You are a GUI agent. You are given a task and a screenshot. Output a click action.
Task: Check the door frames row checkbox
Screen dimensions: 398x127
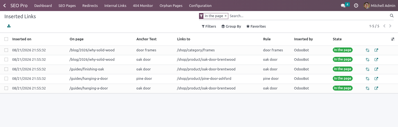coord(6,50)
